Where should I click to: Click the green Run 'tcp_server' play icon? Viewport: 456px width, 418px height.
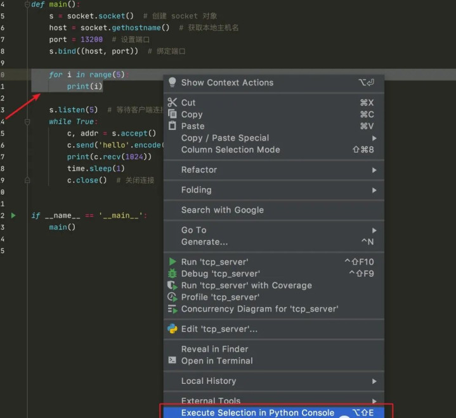tap(172, 262)
